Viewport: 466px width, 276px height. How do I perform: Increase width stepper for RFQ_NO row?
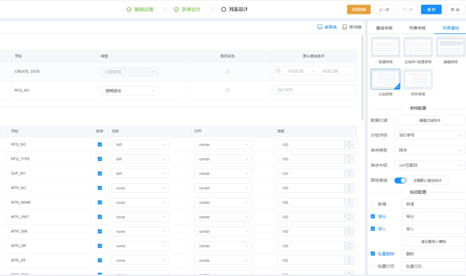click(349, 142)
